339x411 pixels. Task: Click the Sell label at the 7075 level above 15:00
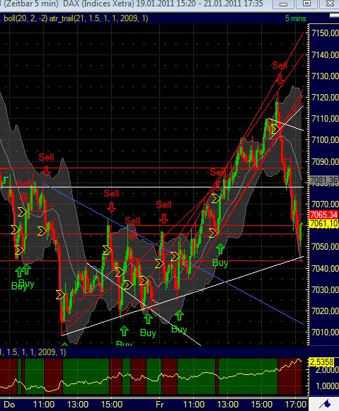click(111, 193)
